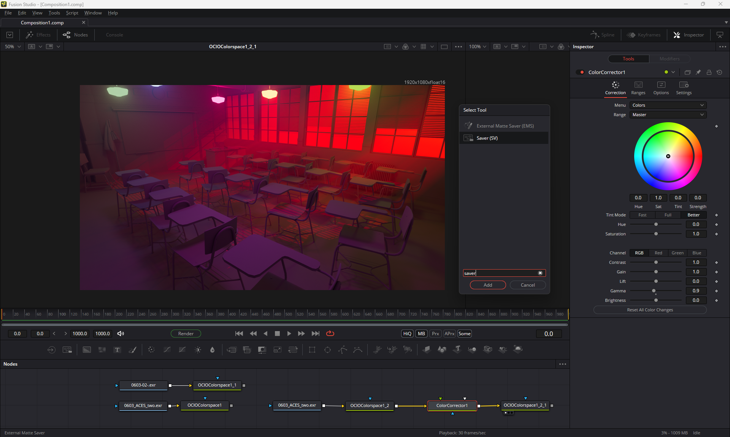Select the Paint brush tool
Viewport: 730px width, 437px height.
pos(132,350)
